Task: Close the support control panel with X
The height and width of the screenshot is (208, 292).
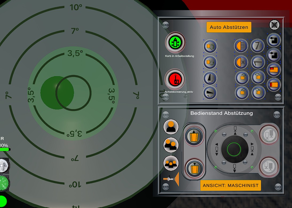Action: pos(274,25)
